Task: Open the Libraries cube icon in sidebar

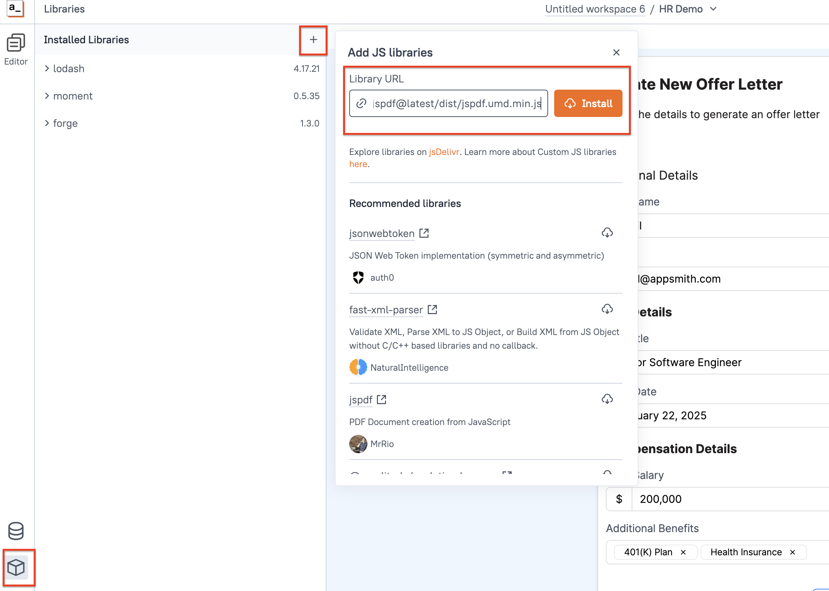Action: pos(16,567)
